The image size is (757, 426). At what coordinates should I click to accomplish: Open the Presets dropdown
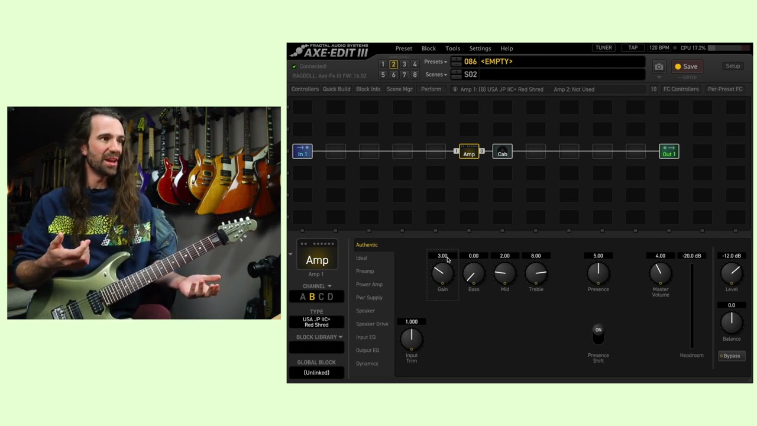(435, 62)
